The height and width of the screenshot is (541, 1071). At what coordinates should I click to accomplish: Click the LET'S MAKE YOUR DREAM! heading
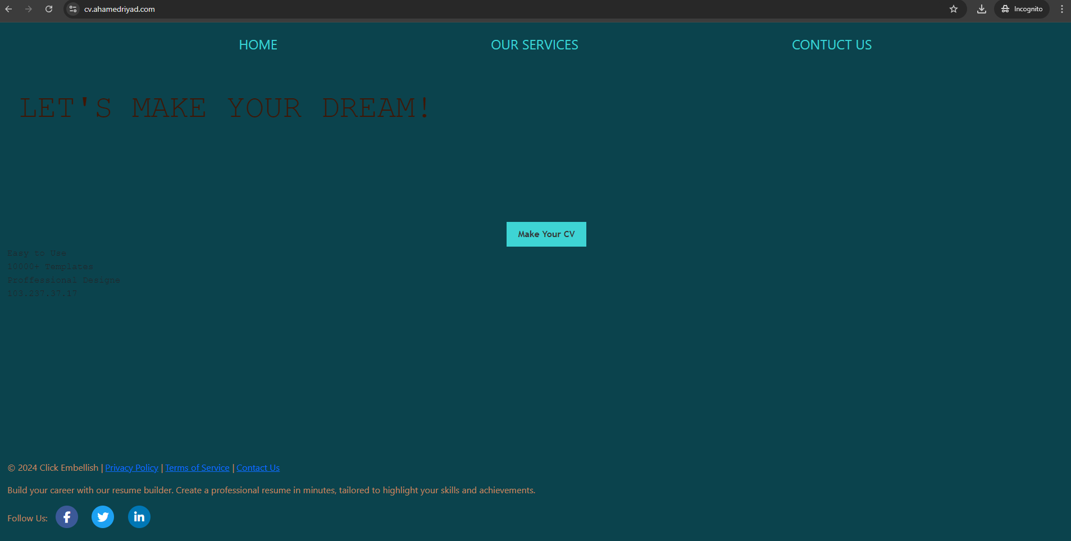click(x=225, y=108)
